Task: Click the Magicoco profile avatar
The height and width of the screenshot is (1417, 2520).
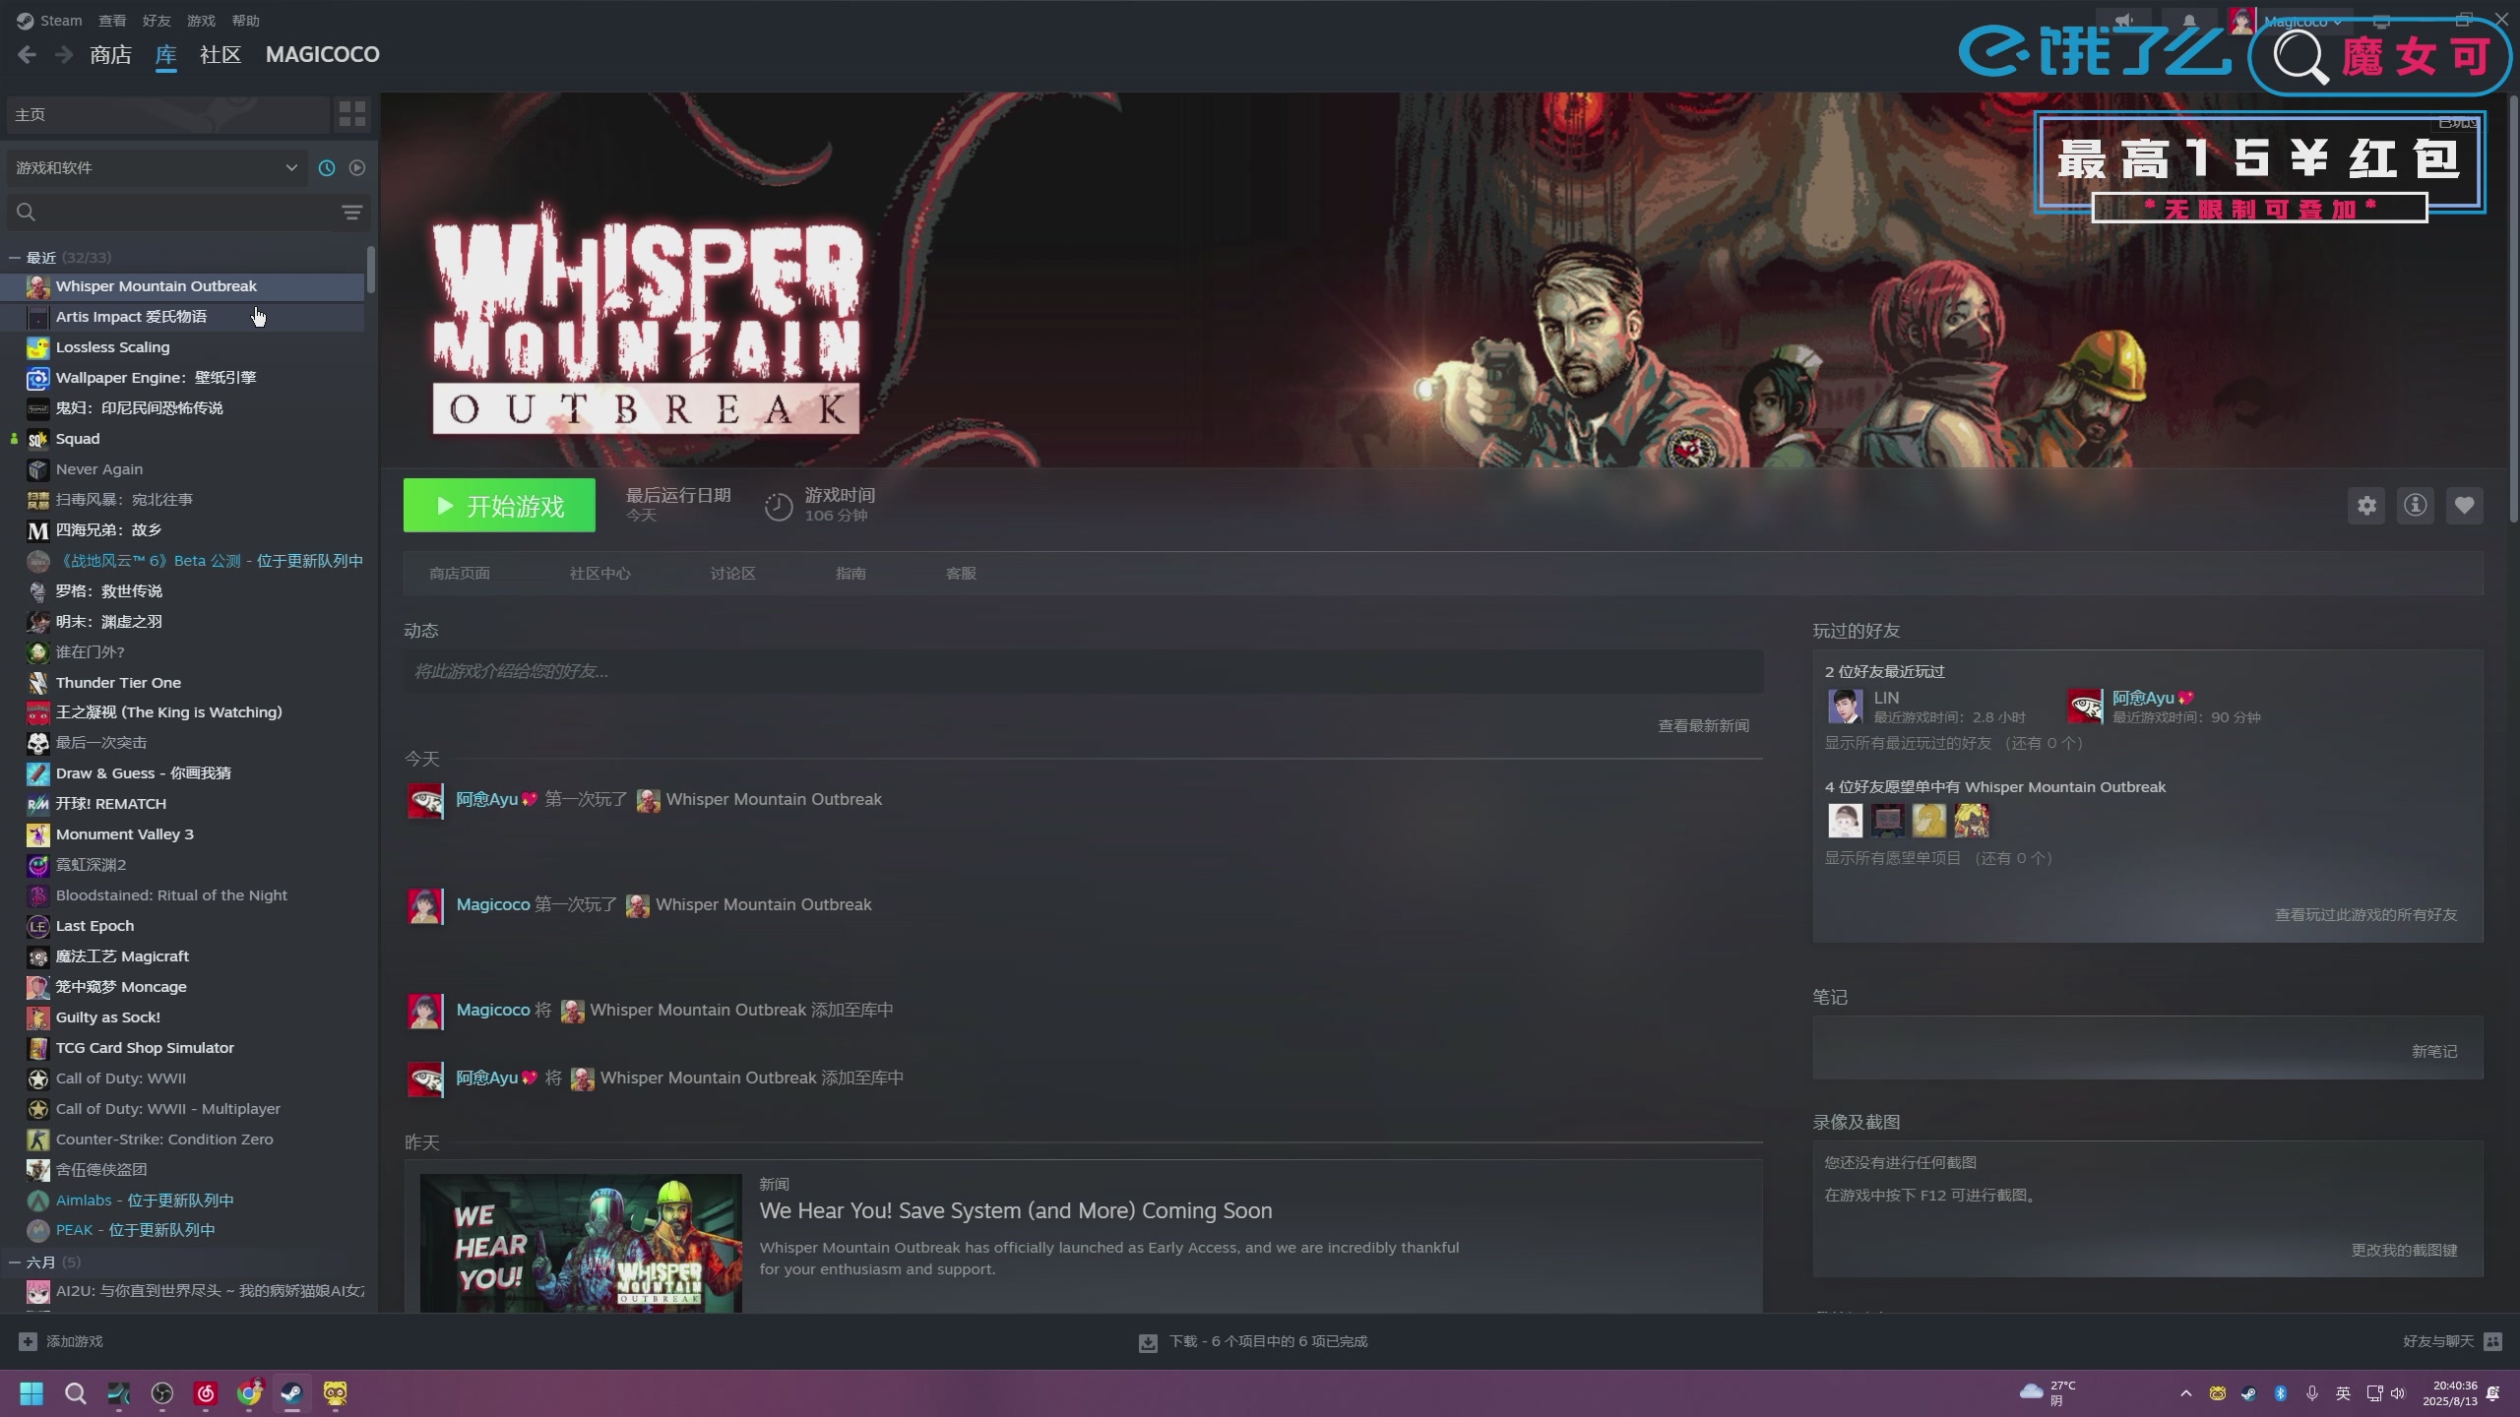Action: 2242,21
